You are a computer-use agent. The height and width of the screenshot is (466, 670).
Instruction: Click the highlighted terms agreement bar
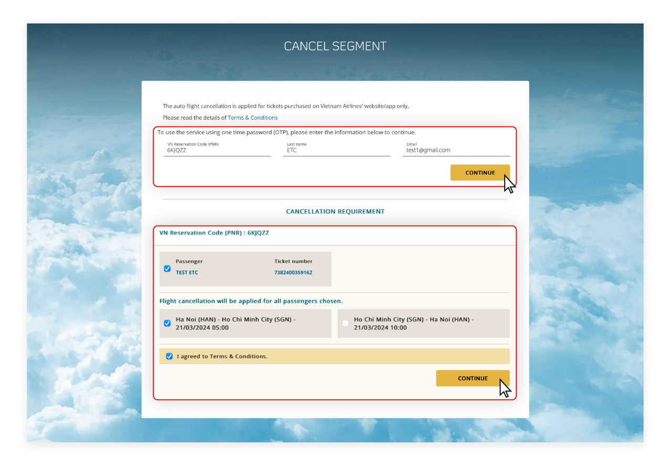[x=334, y=356]
